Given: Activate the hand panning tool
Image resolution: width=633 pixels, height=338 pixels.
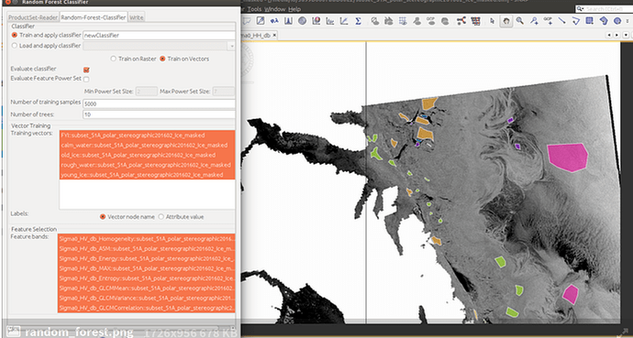Looking at the screenshot, I should (x=506, y=21).
